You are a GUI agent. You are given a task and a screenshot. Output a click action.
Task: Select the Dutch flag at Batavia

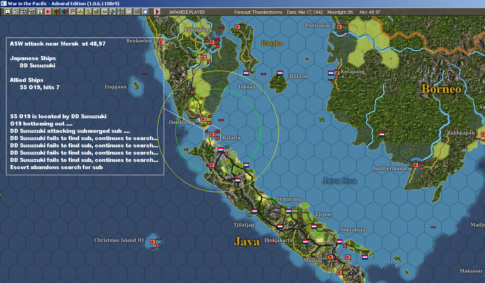coord(220,150)
